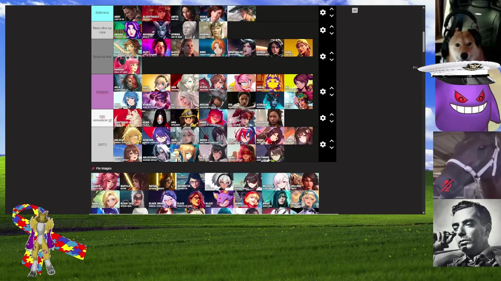Move GATO tier down with arrow
Viewport: 501px width, 281px height.
point(332,148)
